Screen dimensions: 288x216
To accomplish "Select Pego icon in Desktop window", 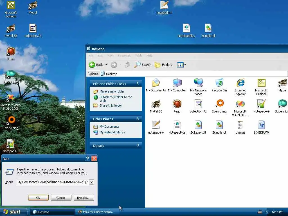I will point(177,106).
